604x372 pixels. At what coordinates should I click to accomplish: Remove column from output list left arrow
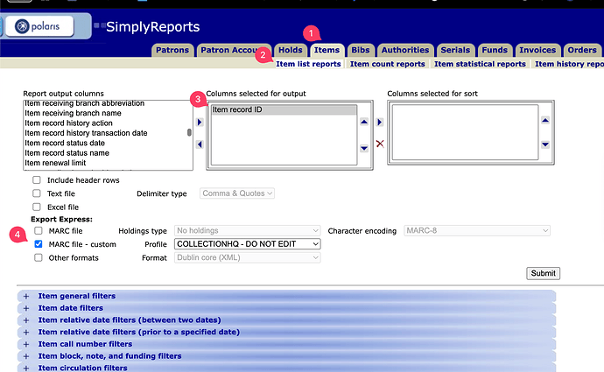tap(199, 144)
